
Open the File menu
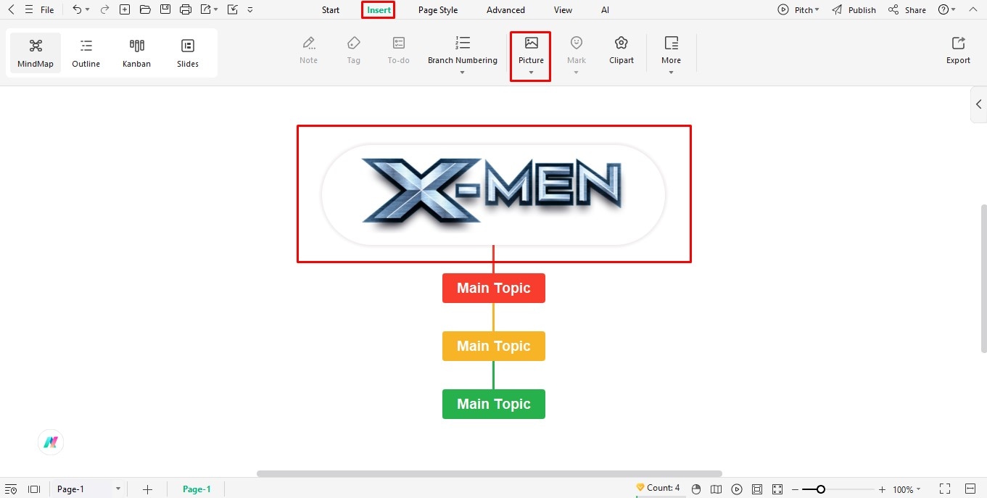(47, 10)
